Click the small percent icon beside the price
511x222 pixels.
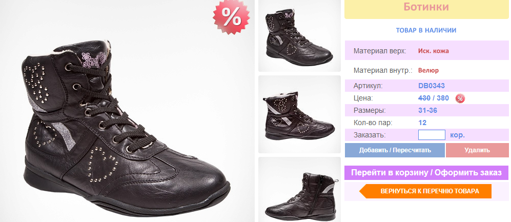point(460,98)
